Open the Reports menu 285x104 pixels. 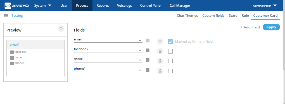coord(103,6)
